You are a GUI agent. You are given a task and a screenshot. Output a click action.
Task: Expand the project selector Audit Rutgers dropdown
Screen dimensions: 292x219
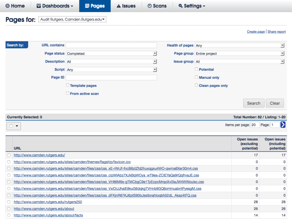[72, 19]
